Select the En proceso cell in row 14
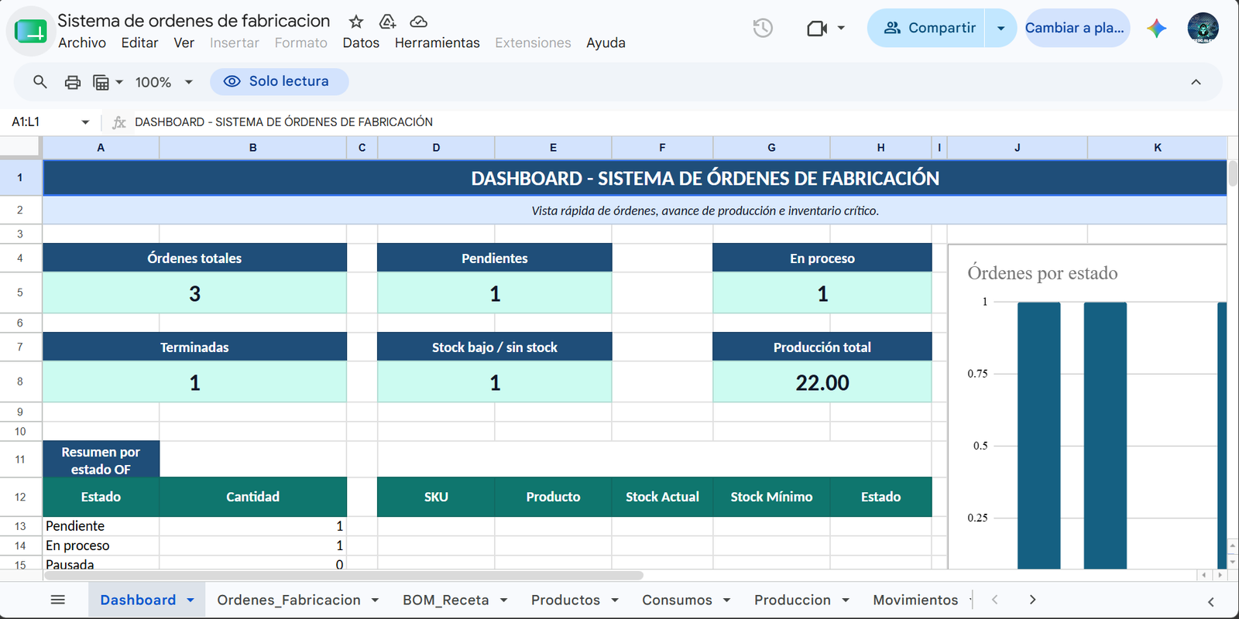The height and width of the screenshot is (619, 1239). [101, 545]
